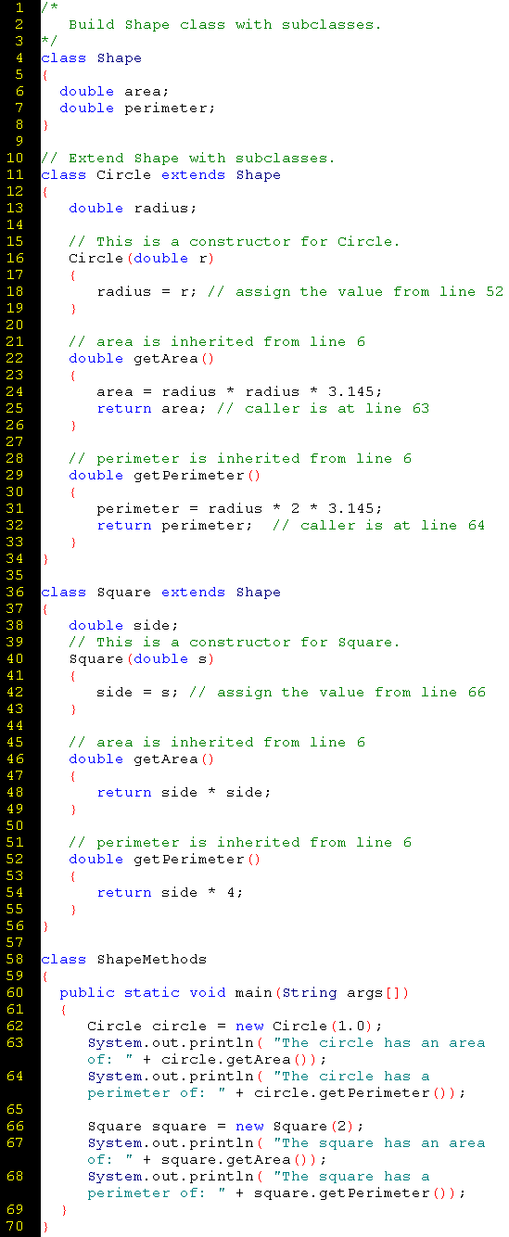
Task: Click comment "caller is at line 63"
Action: click(x=337, y=408)
